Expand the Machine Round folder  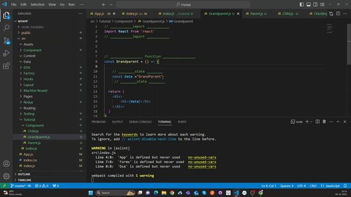(35, 90)
